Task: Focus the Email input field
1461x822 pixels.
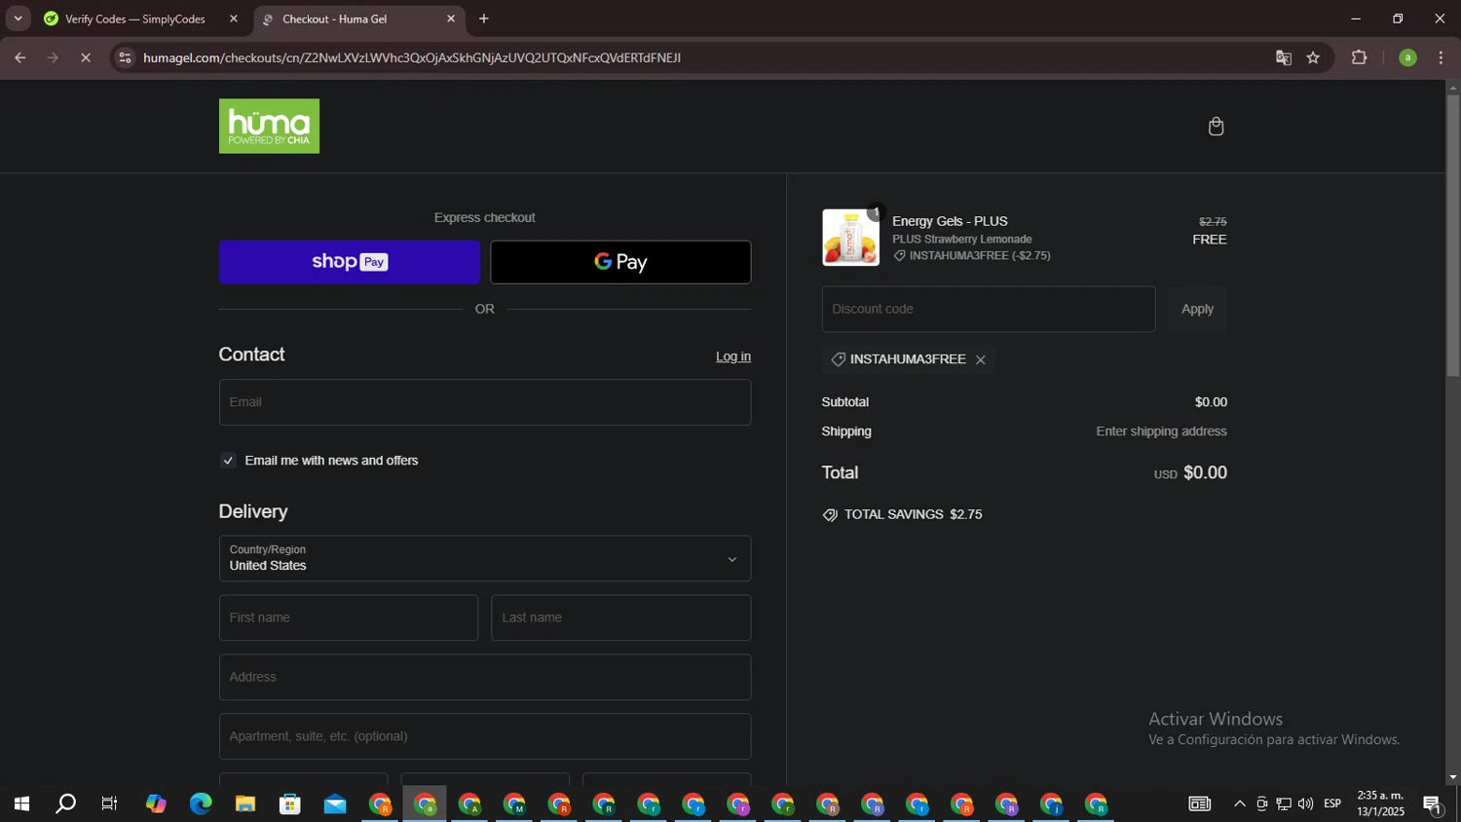Action: coord(485,402)
